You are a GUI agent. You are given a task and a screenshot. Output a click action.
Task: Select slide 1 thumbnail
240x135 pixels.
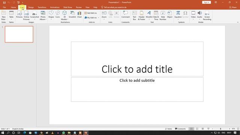coord(19,34)
